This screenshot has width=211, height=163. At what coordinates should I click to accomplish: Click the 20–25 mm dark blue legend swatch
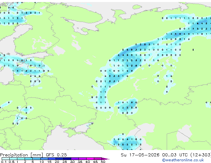(60, 159)
